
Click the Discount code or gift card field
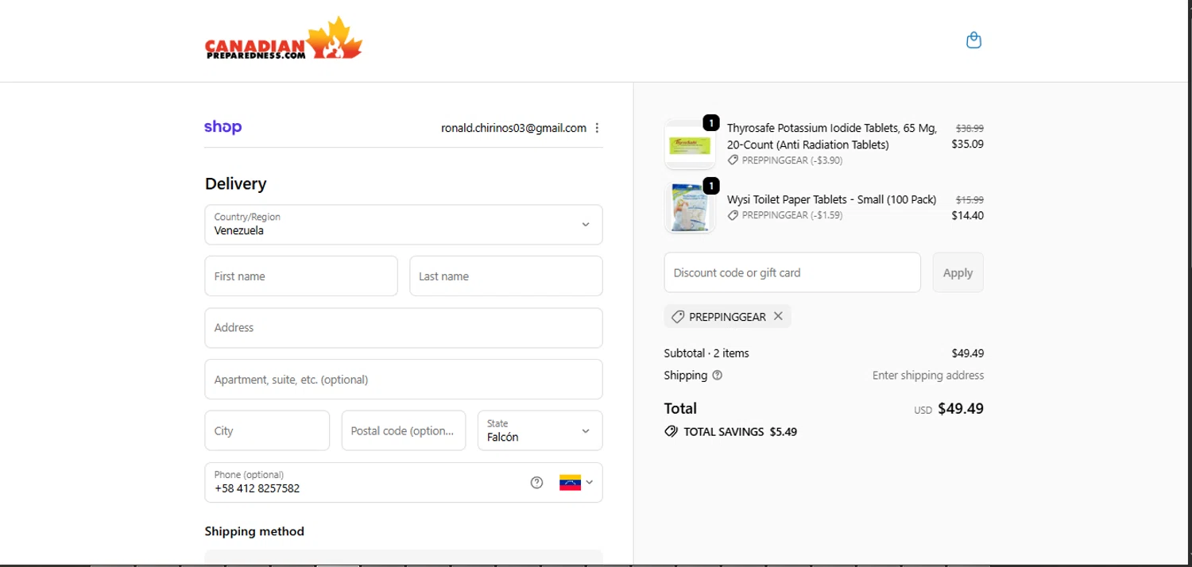[792, 272]
